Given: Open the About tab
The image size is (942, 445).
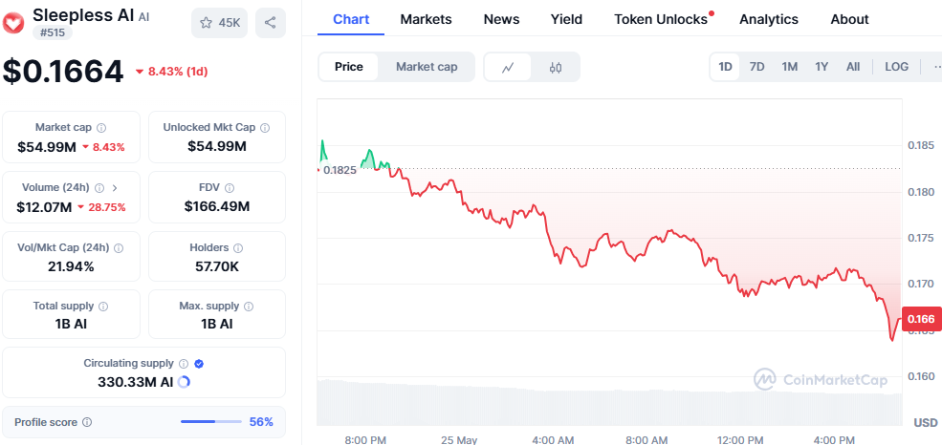Looking at the screenshot, I should [849, 19].
